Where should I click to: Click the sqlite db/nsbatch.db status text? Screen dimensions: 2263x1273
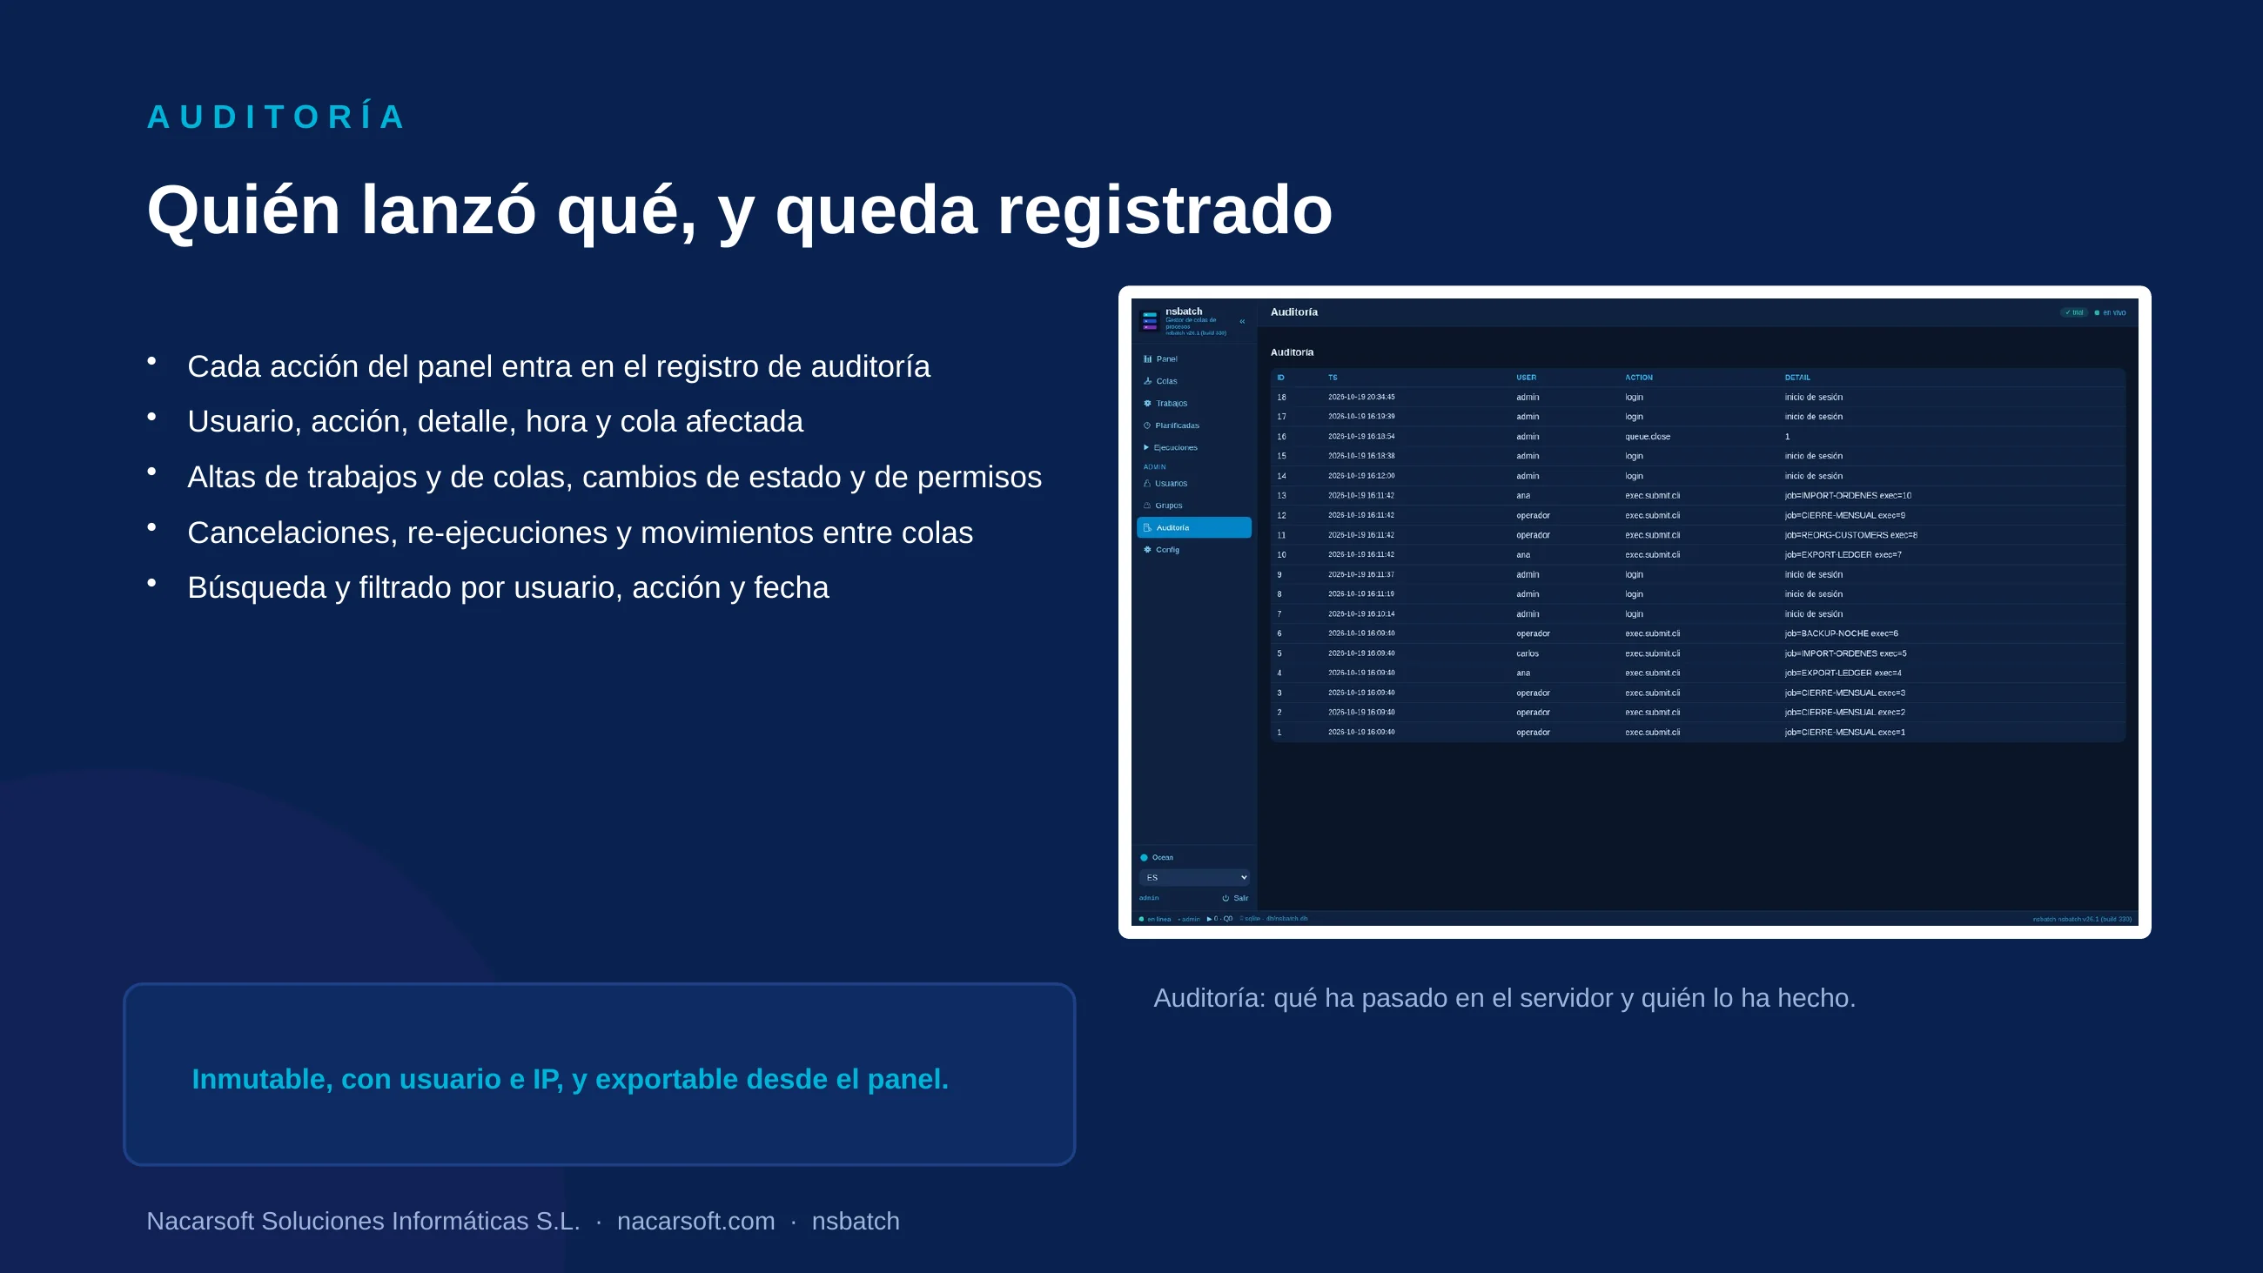(x=1275, y=919)
